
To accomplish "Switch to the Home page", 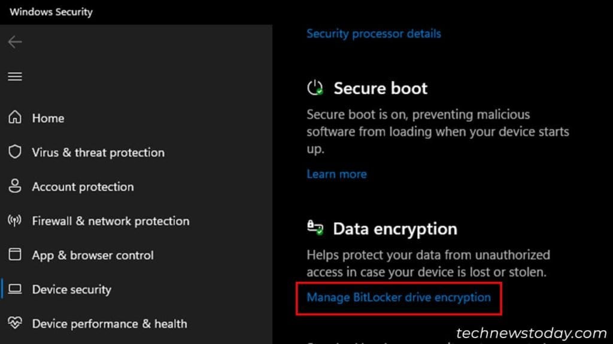I will click(48, 118).
